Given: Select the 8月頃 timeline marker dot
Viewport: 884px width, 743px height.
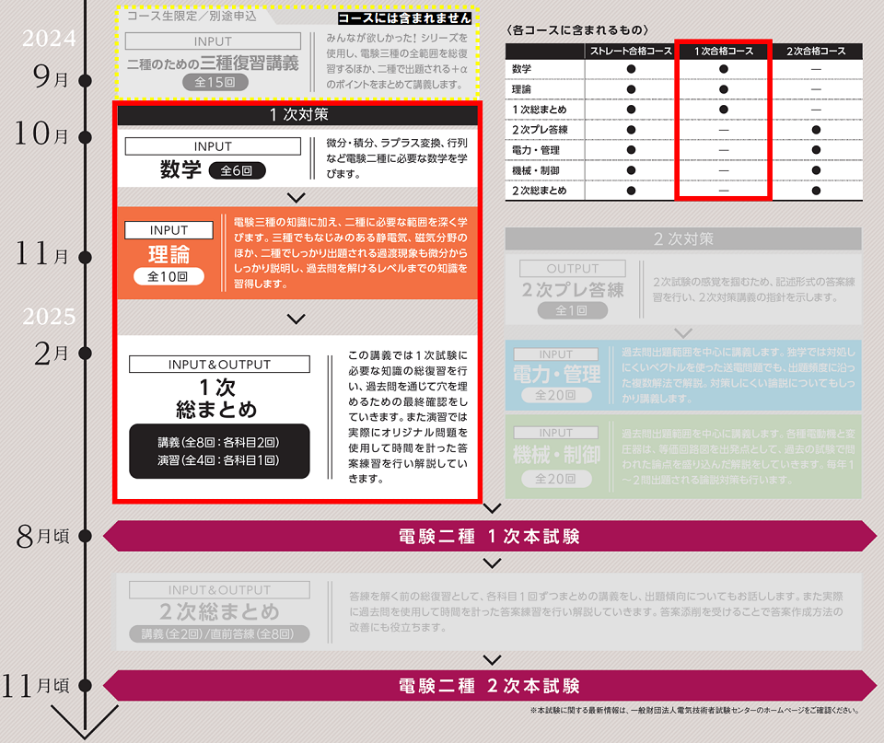Looking at the screenshot, I should (x=86, y=536).
